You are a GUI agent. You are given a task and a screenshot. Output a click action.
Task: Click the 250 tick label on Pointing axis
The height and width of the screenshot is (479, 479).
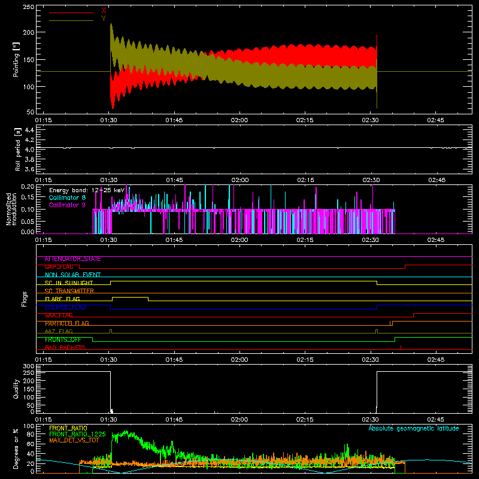pos(28,7)
